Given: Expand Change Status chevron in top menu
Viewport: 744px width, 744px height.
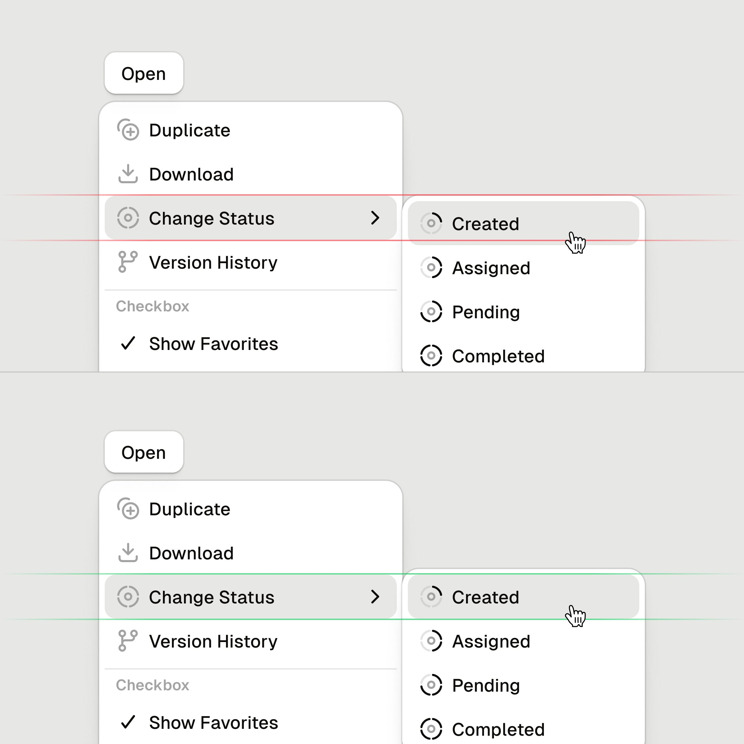Looking at the screenshot, I should [x=375, y=218].
